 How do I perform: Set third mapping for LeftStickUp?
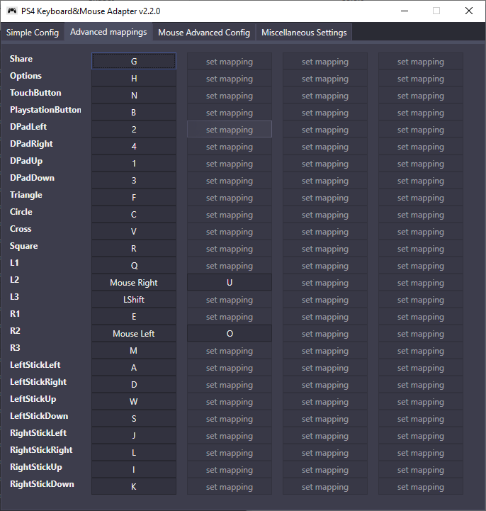325,401
